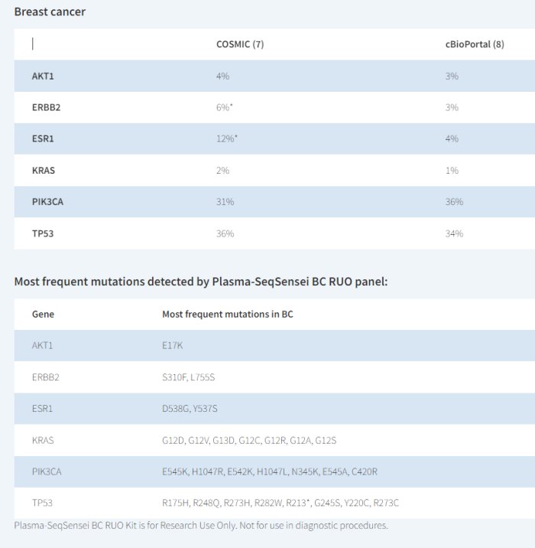Click the Research Use Only disclaimer text
This screenshot has height=548, width=535.
coord(201,526)
